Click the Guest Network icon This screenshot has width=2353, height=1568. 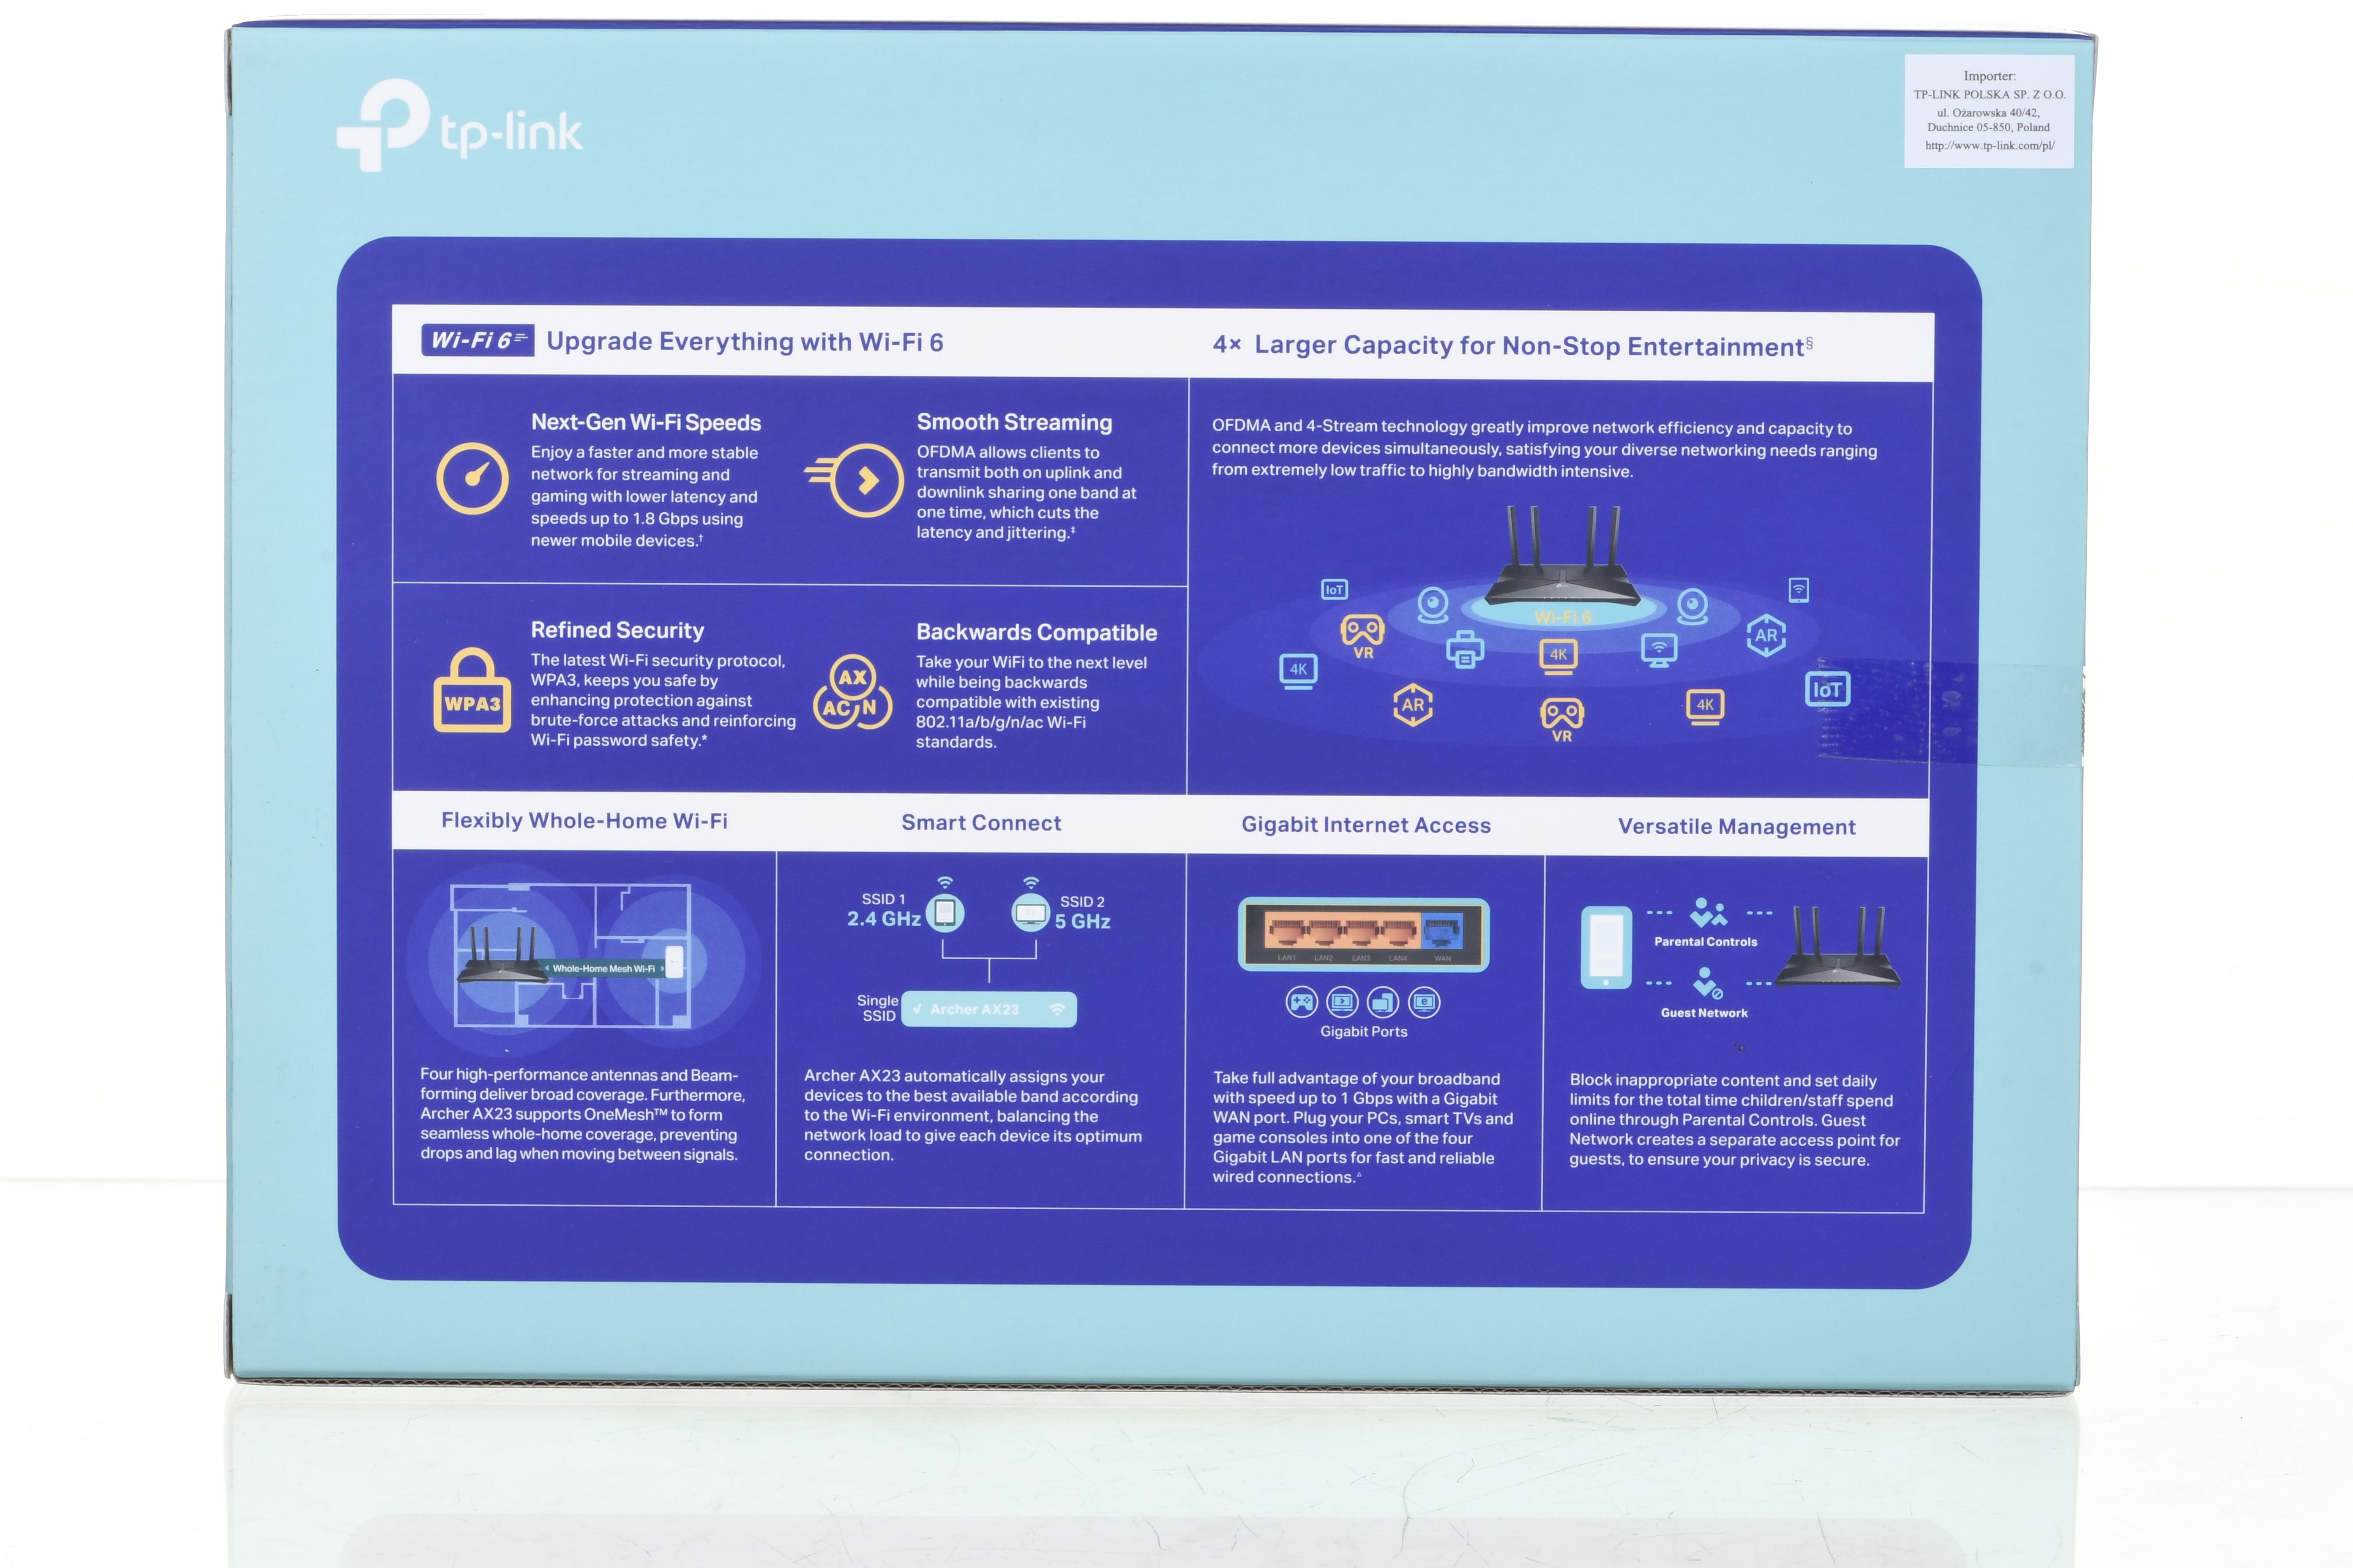point(1707,983)
